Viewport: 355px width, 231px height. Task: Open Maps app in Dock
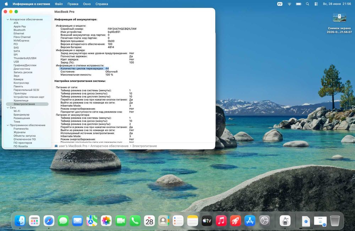92,221
